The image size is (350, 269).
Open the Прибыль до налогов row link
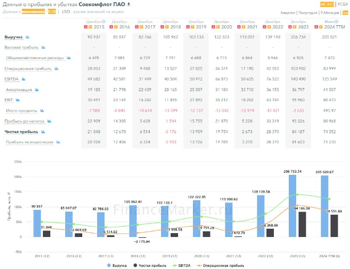pos(24,121)
